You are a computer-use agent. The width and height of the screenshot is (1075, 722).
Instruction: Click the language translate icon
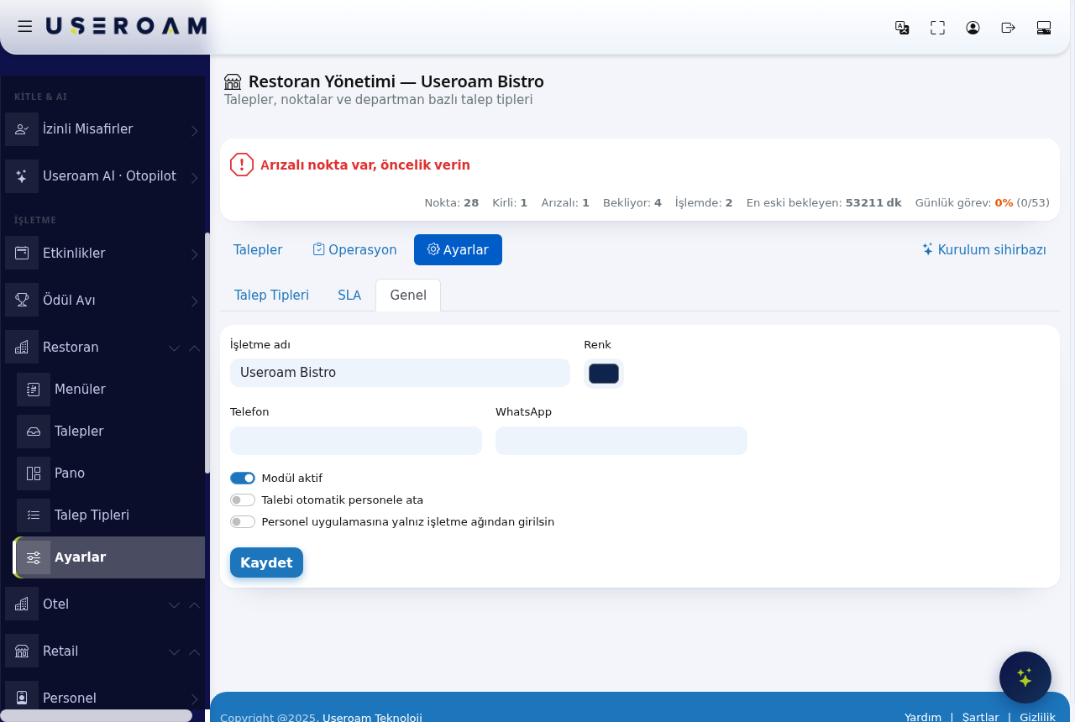(x=902, y=28)
